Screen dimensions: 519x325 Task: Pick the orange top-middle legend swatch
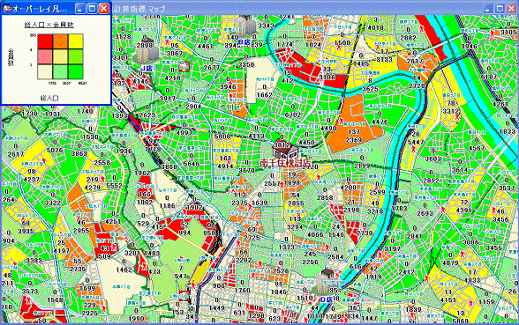pyautogui.click(x=60, y=41)
